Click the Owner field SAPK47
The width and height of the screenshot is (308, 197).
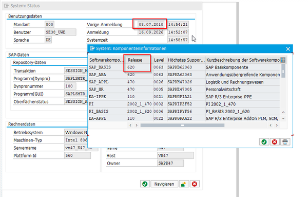[x=170, y=163]
